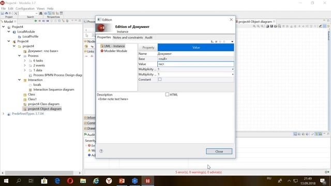Open PowerPoint from taskbar
The width and height of the screenshot is (331, 186).
122,181
